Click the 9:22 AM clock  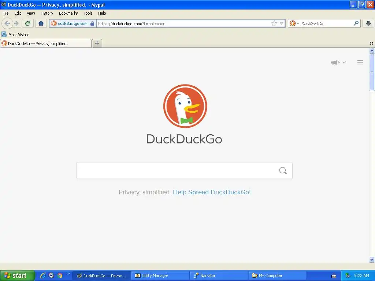[361, 276]
